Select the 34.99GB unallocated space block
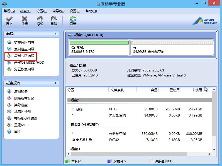The width and height of the screenshot is (222, 166). click(172, 47)
